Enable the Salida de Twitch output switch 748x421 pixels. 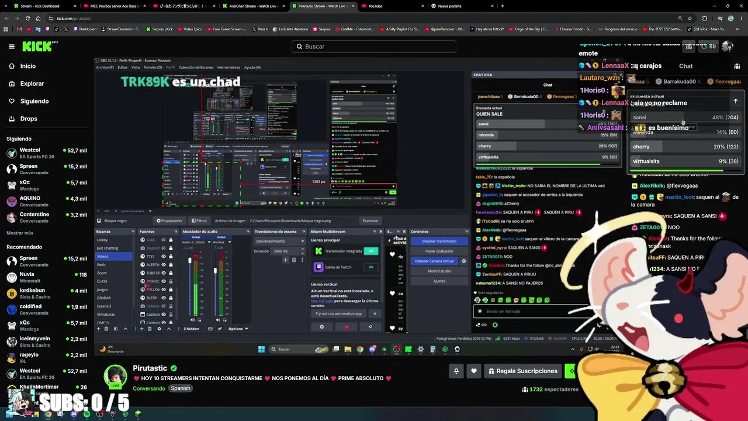coord(371,267)
